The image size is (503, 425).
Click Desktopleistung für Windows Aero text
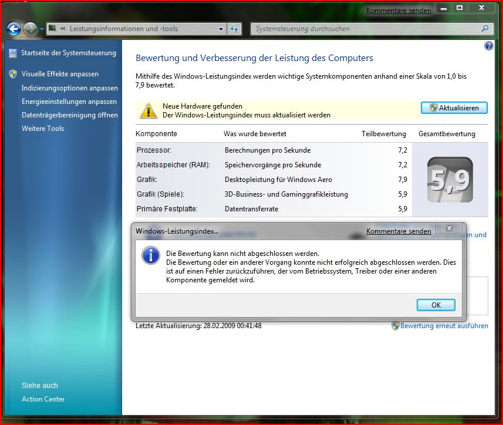tap(278, 180)
